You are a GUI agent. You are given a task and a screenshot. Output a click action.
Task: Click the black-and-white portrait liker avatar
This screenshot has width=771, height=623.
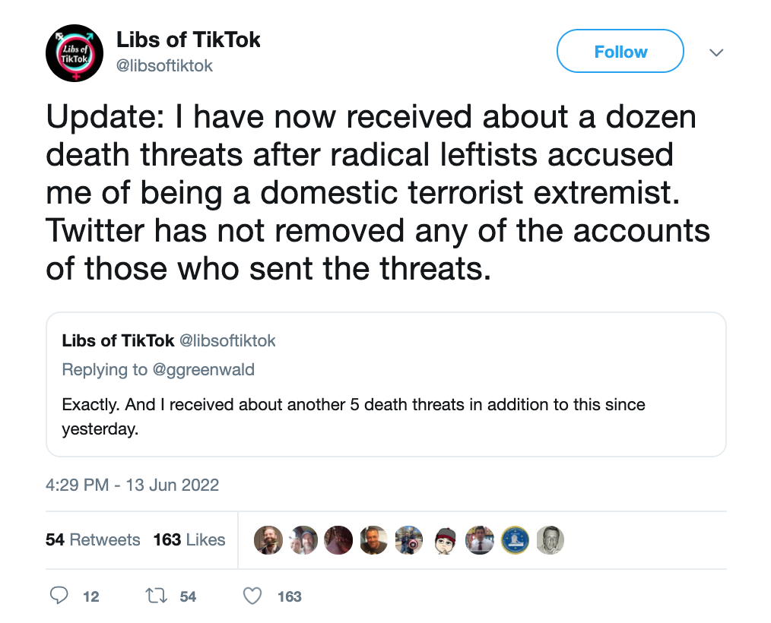tap(550, 540)
